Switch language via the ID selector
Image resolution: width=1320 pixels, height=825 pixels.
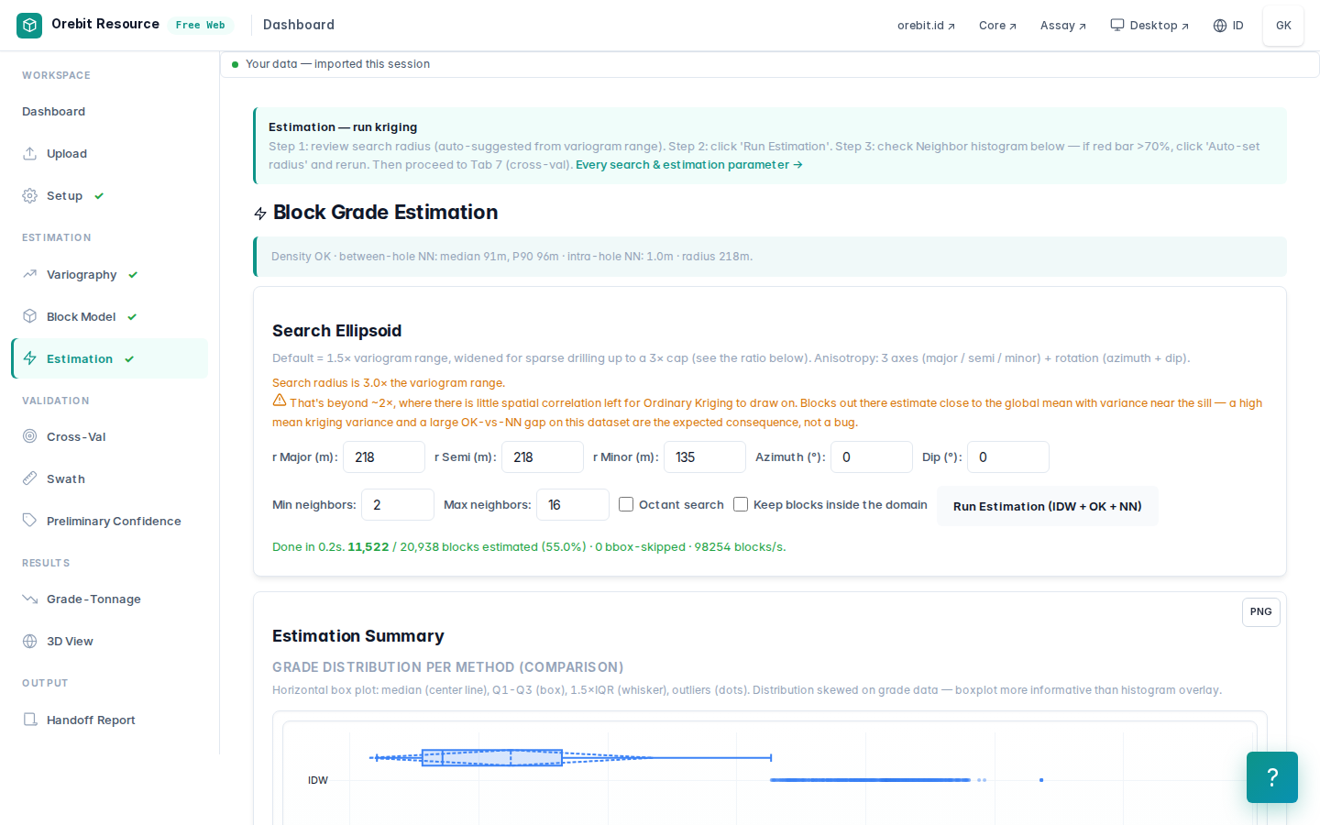(1228, 26)
